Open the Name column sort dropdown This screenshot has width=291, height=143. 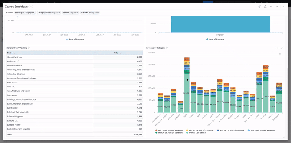pyautogui.click(x=14, y=53)
